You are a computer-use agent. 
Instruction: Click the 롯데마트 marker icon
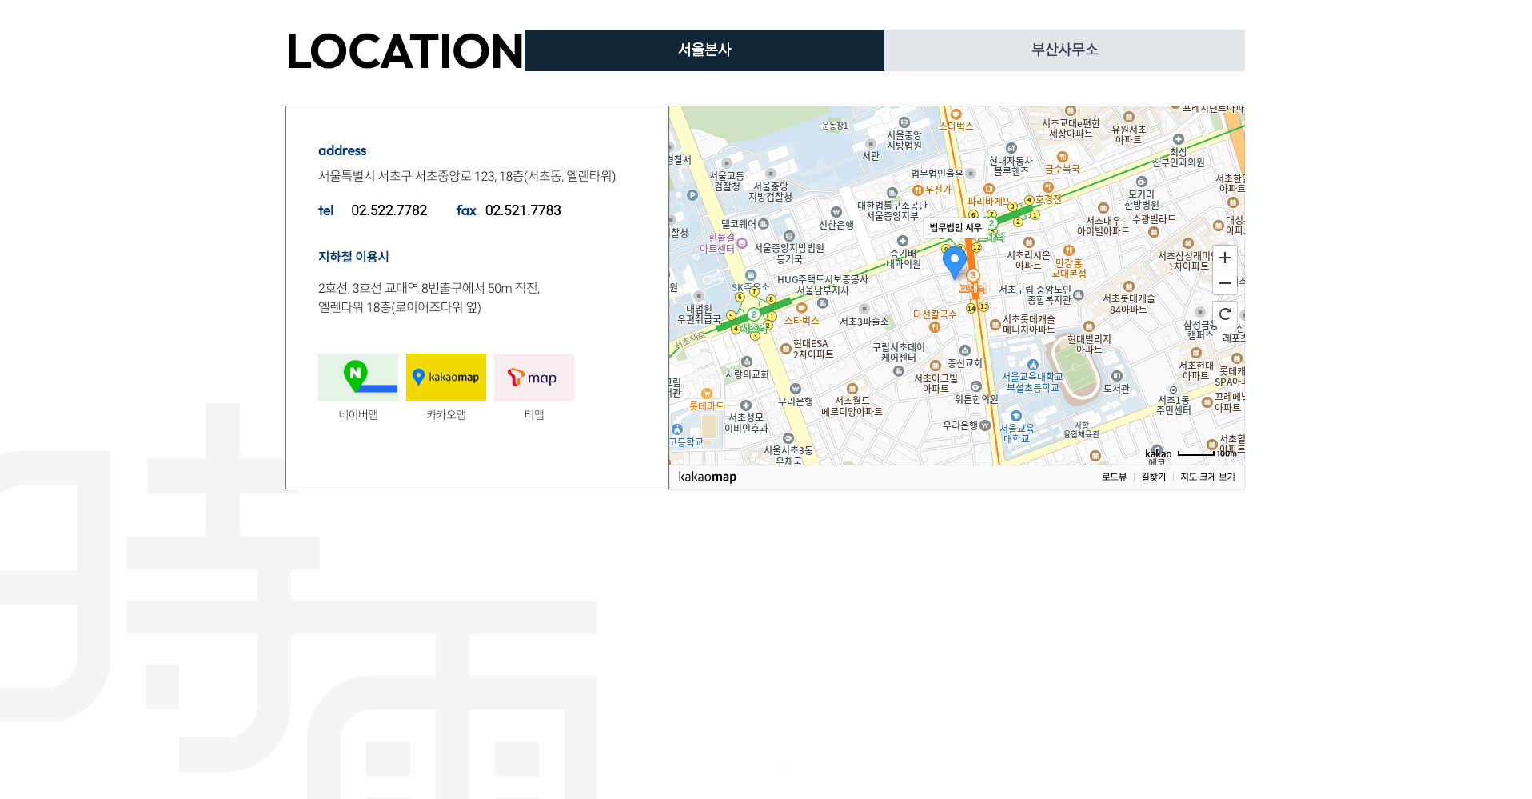click(x=707, y=394)
